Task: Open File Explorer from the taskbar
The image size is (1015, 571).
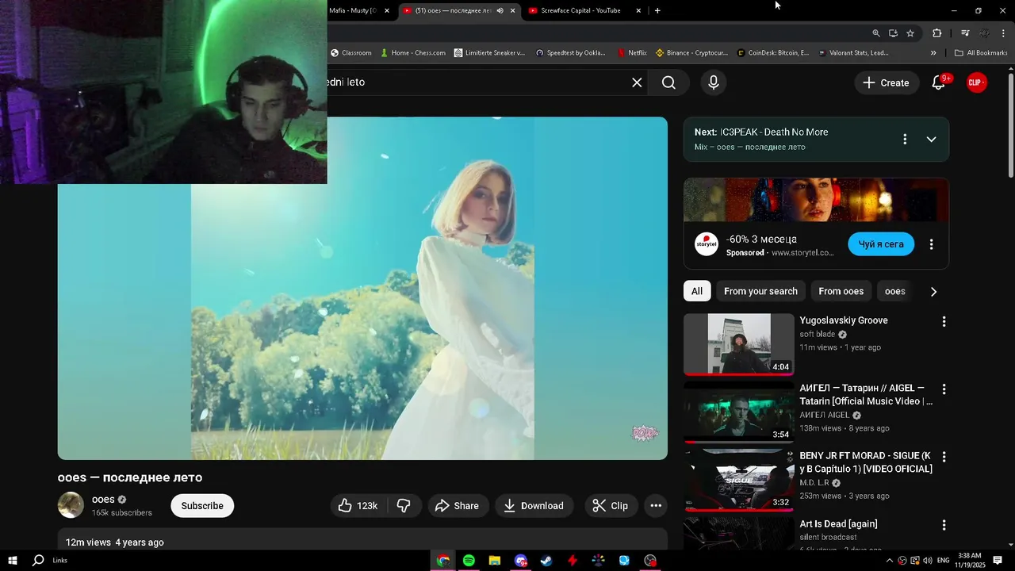Action: (x=495, y=561)
